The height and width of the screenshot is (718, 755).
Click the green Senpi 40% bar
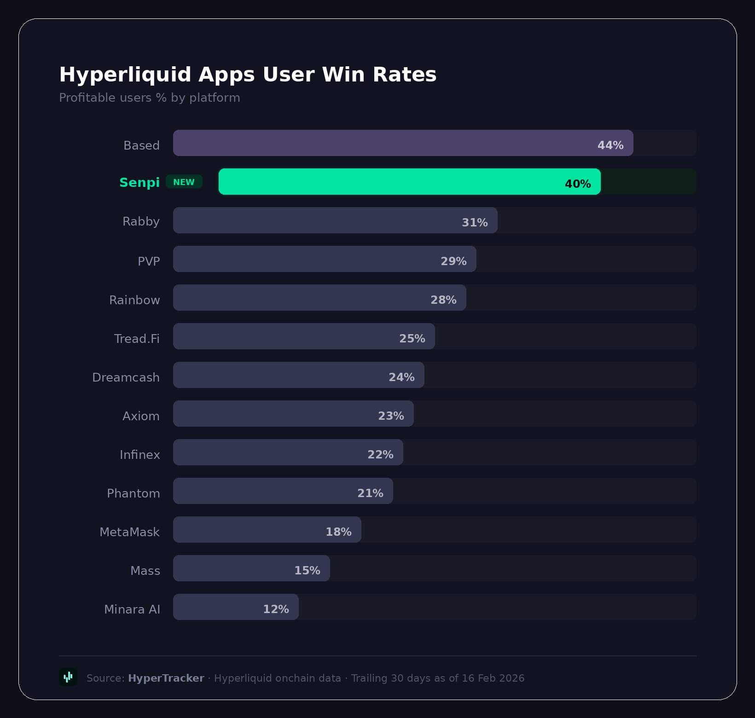click(409, 182)
